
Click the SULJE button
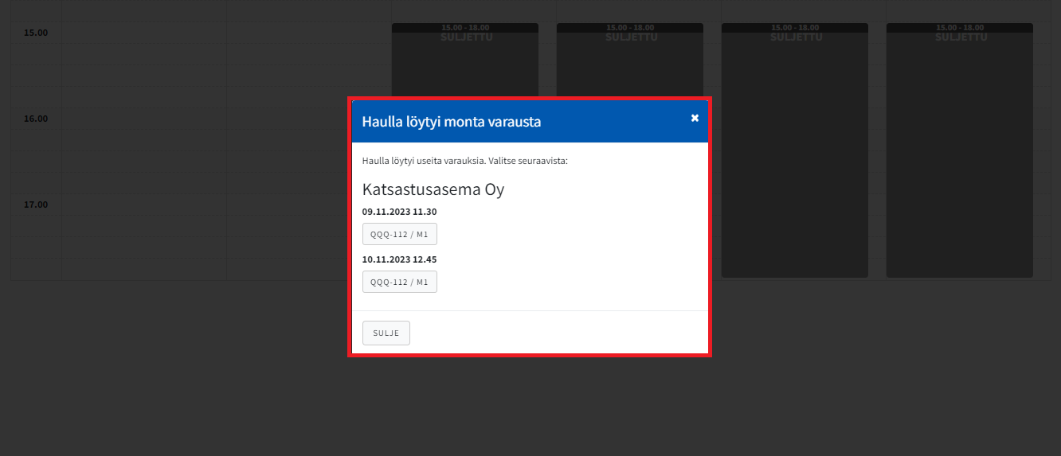[386, 333]
